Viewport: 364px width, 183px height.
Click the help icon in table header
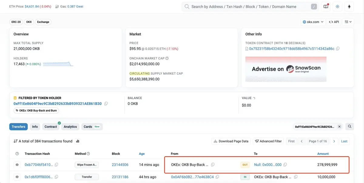coord(17,154)
